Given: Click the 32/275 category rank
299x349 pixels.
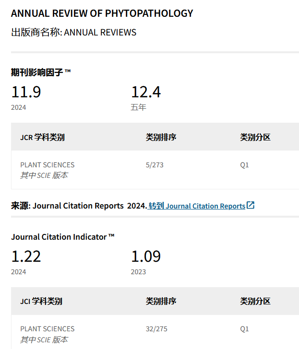Looking at the screenshot, I should pyautogui.click(x=156, y=329).
